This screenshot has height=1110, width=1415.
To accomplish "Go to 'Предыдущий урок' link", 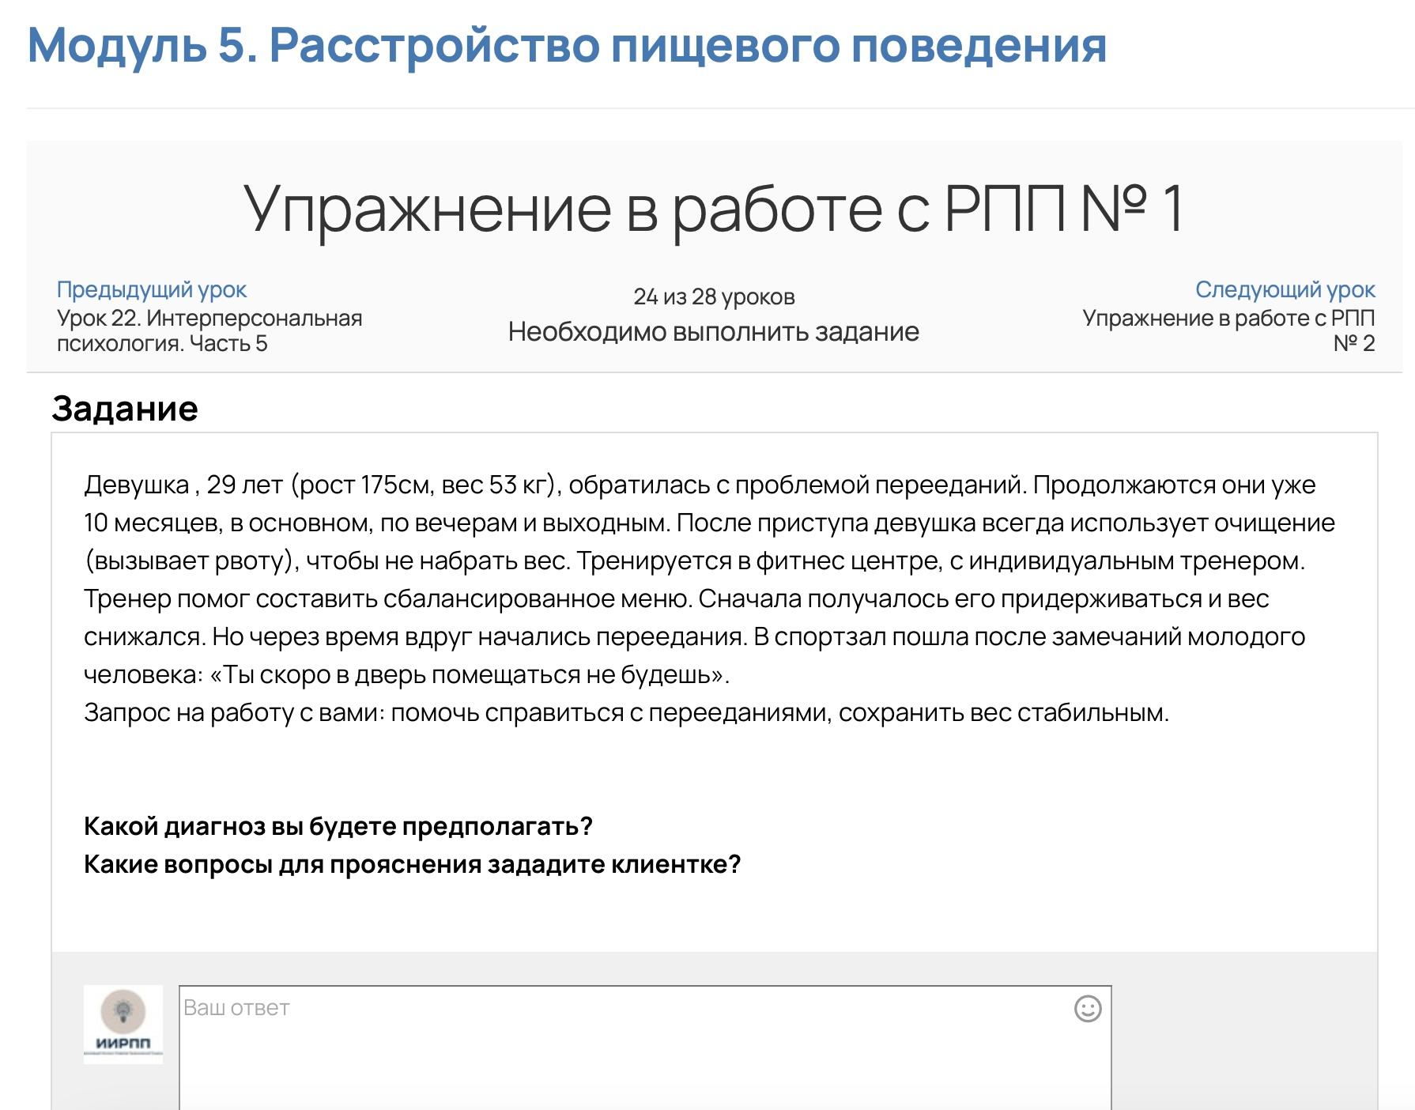I will point(152,290).
